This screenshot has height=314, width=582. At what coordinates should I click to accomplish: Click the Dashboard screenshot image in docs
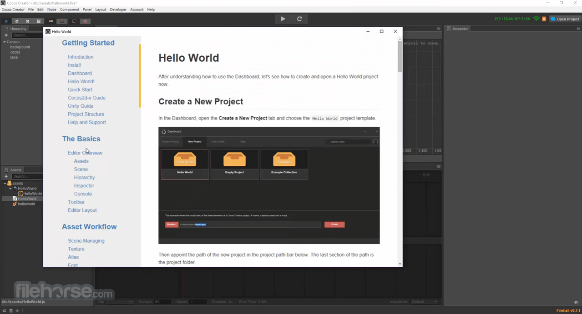click(x=269, y=185)
